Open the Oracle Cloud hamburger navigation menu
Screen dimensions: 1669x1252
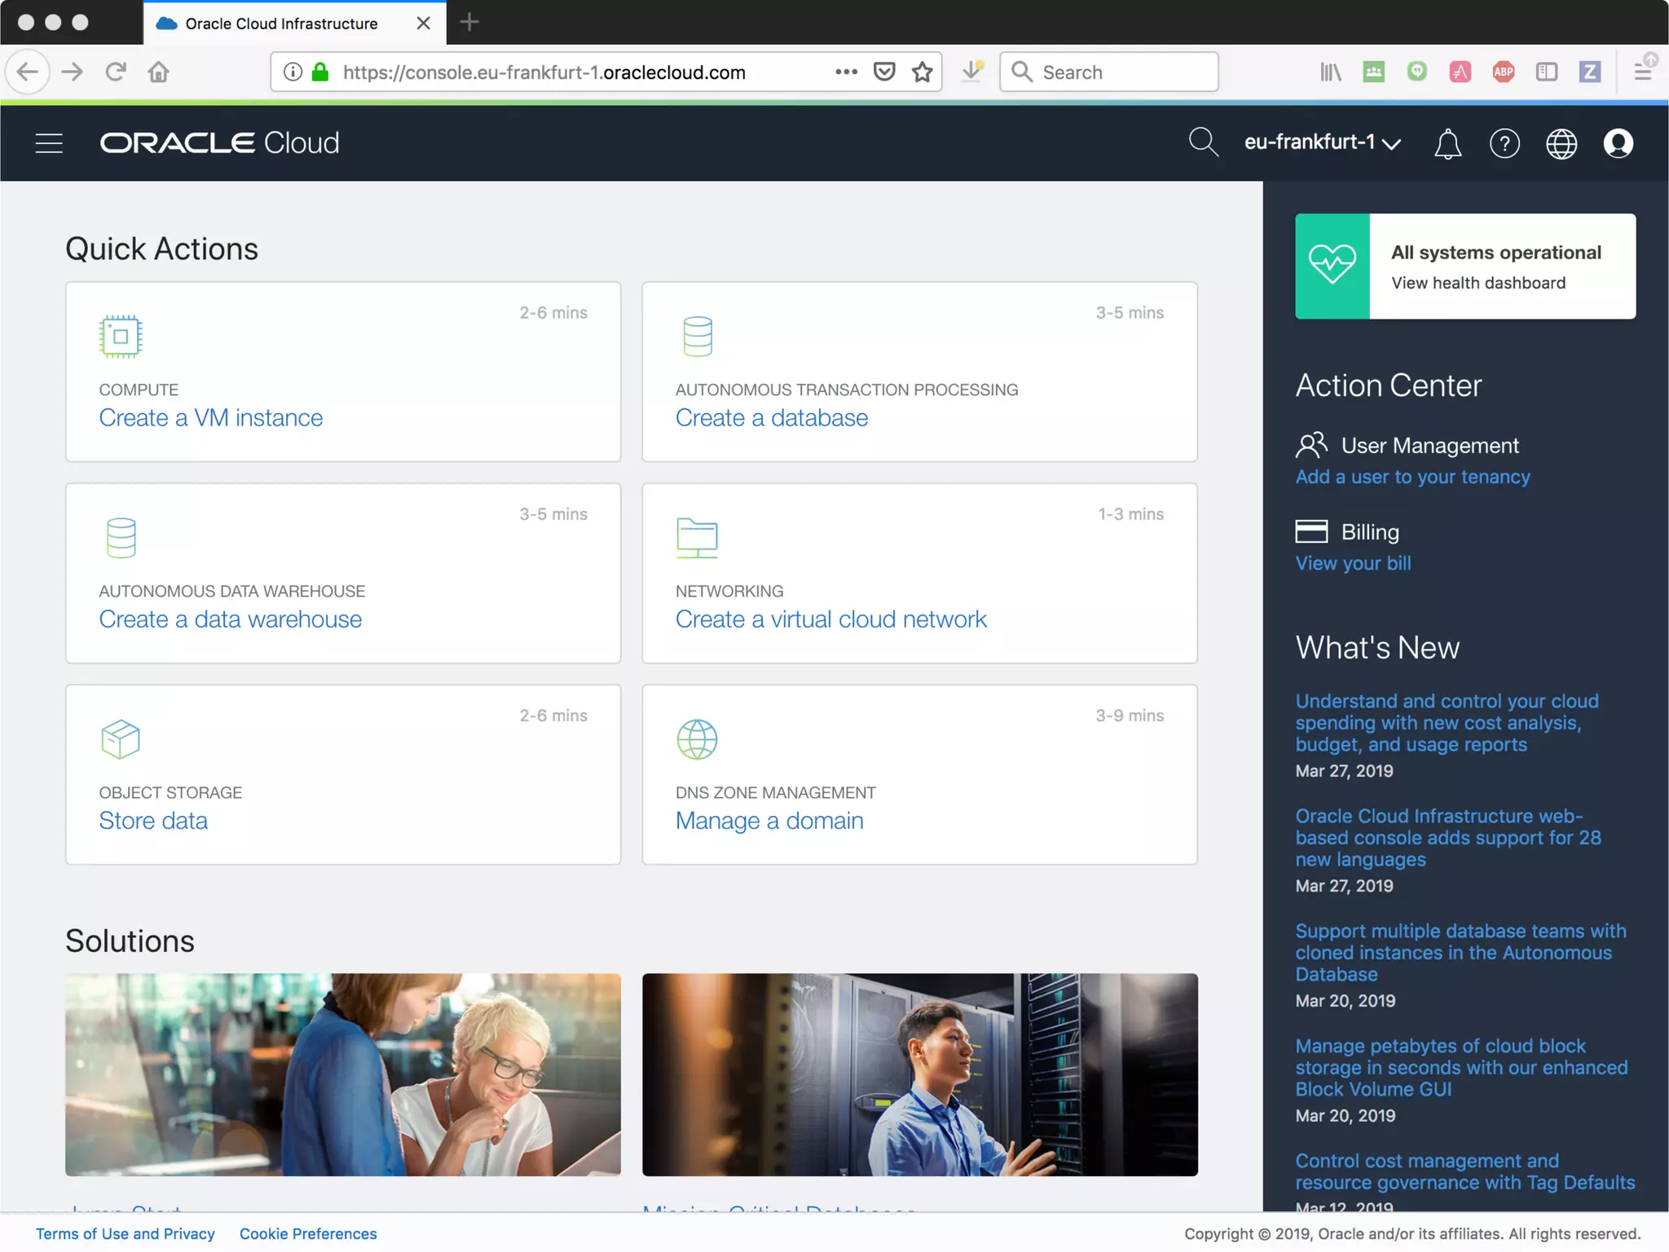[49, 143]
